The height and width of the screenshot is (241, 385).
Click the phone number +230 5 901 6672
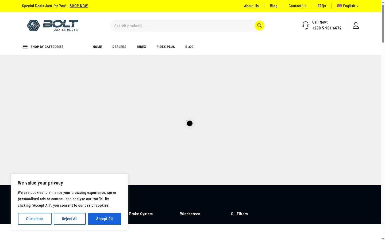[x=327, y=28]
